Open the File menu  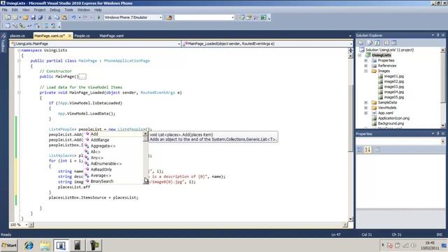pos(5,10)
